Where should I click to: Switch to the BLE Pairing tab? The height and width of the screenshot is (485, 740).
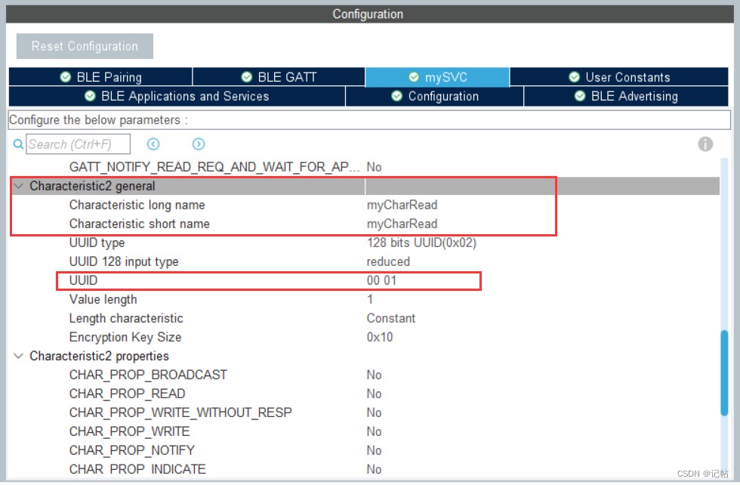pos(100,77)
